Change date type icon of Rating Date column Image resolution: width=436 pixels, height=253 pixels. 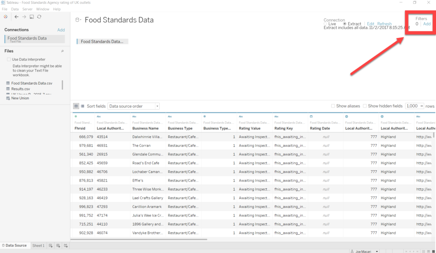pos(311,116)
